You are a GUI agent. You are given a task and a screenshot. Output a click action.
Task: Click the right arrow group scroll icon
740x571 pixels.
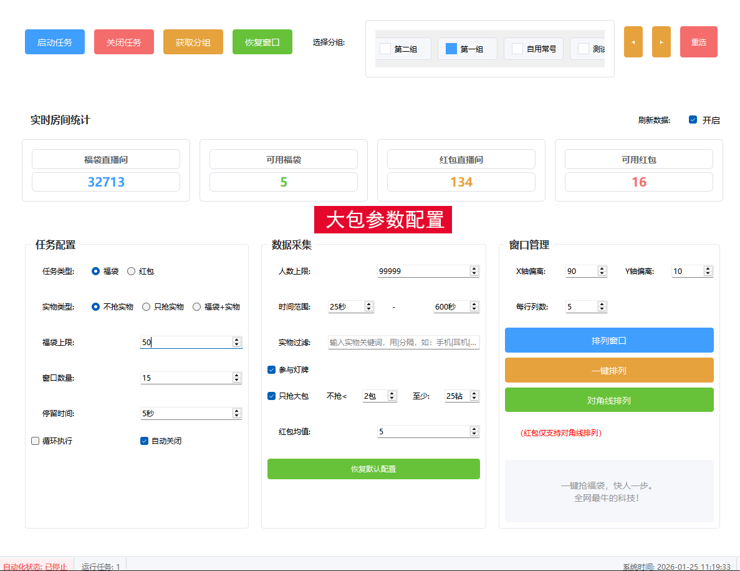click(661, 42)
